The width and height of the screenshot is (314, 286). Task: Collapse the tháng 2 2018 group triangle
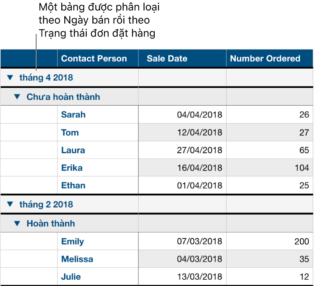point(10,205)
